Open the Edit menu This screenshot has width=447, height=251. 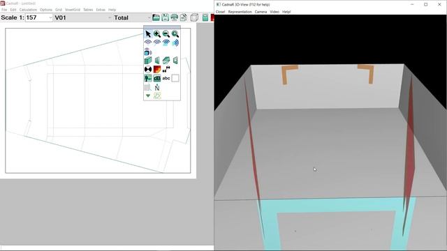tap(13, 10)
